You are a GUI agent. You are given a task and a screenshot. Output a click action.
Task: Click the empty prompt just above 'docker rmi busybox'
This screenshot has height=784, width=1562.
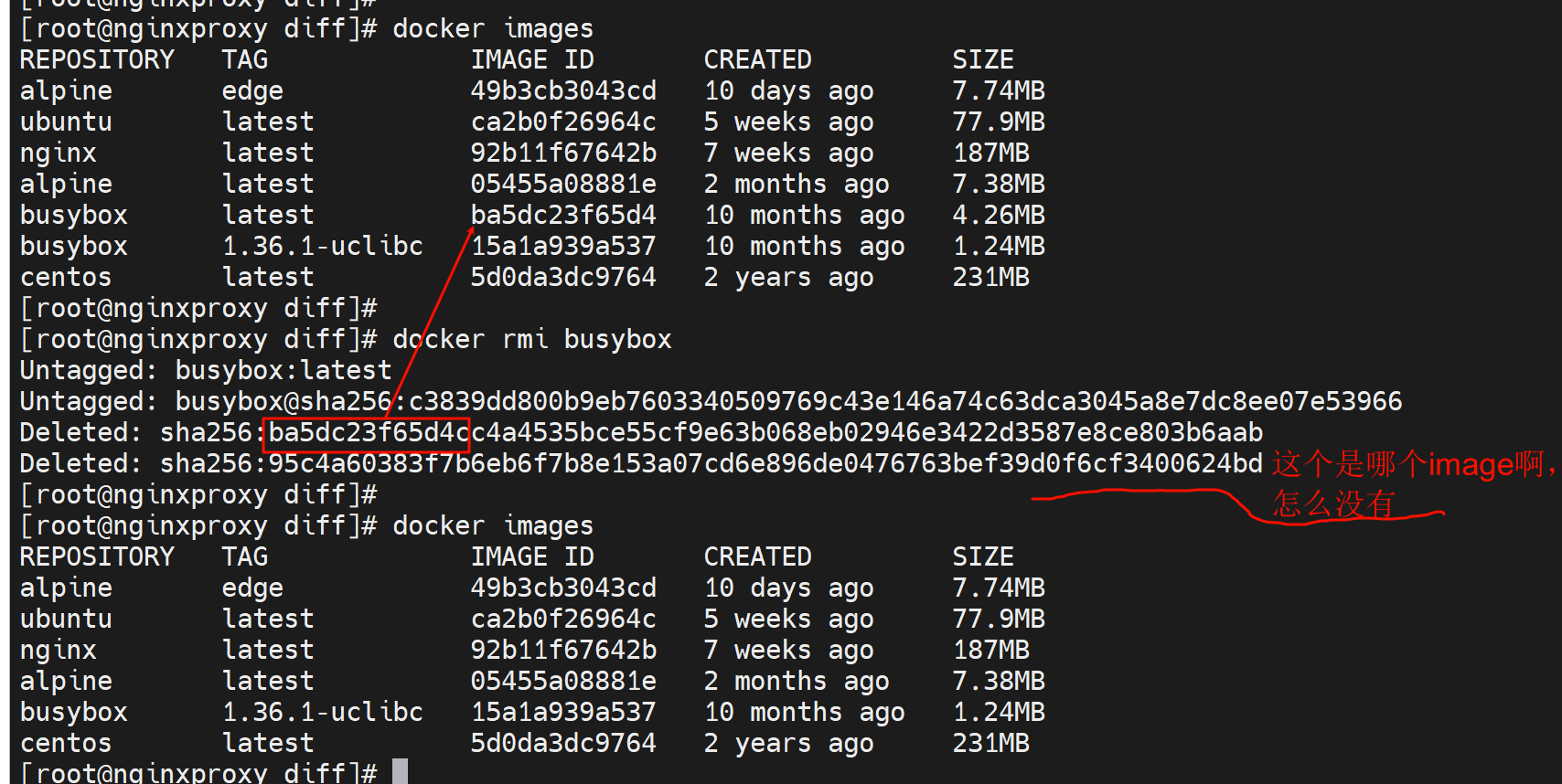tap(198, 309)
